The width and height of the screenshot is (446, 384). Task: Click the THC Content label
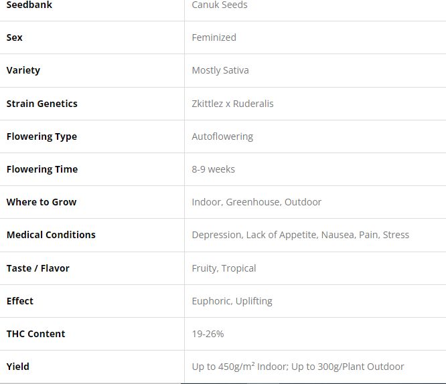click(x=35, y=334)
